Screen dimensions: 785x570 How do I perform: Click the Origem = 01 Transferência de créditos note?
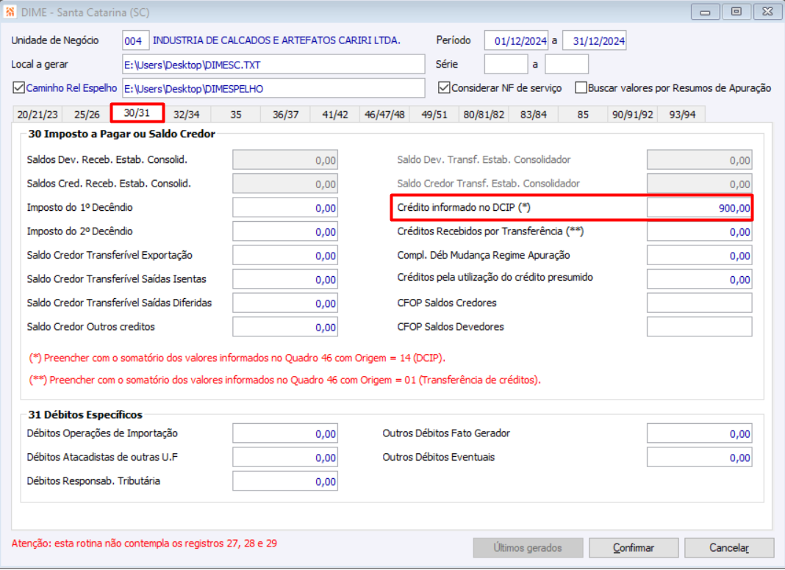pos(285,380)
